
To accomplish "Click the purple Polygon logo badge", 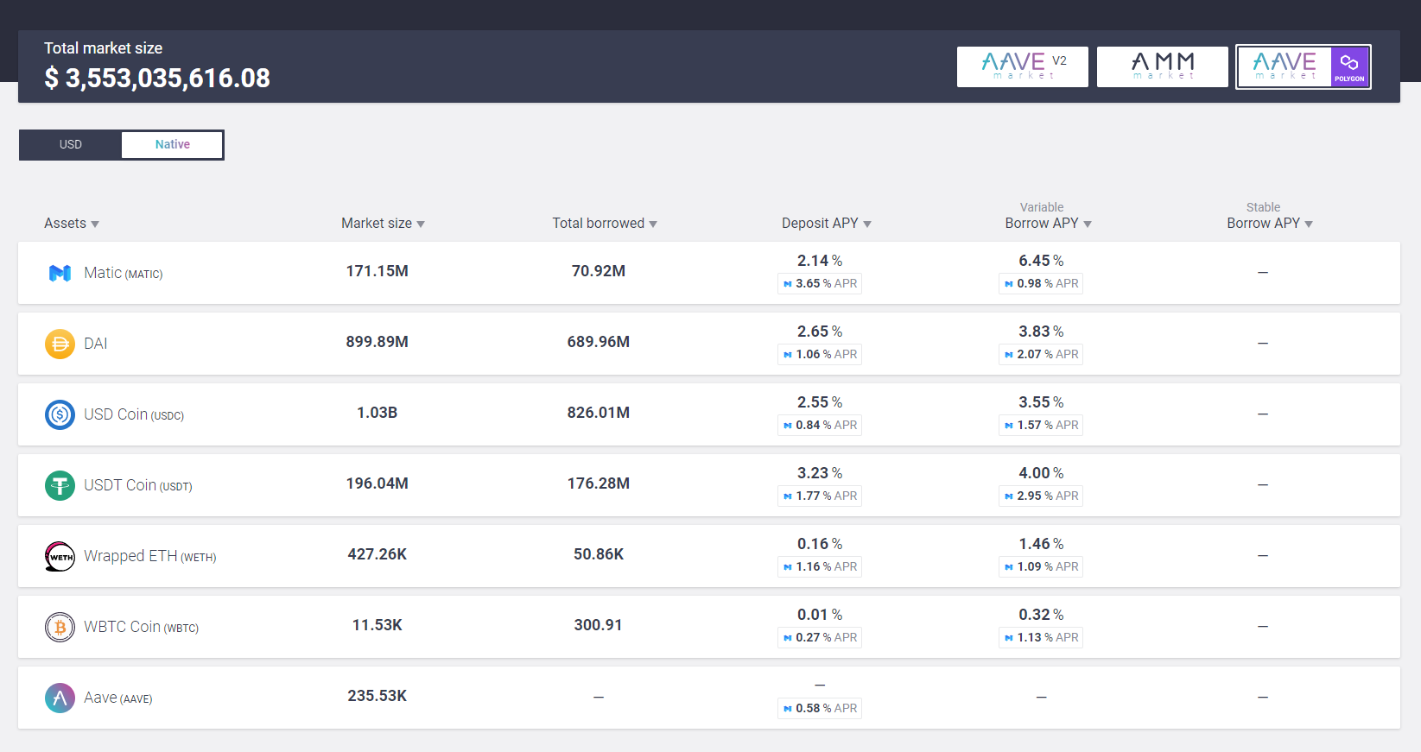I will click(x=1349, y=66).
